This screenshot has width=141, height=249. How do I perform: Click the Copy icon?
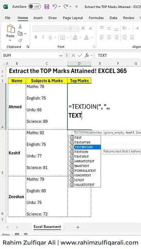coord(20,34)
